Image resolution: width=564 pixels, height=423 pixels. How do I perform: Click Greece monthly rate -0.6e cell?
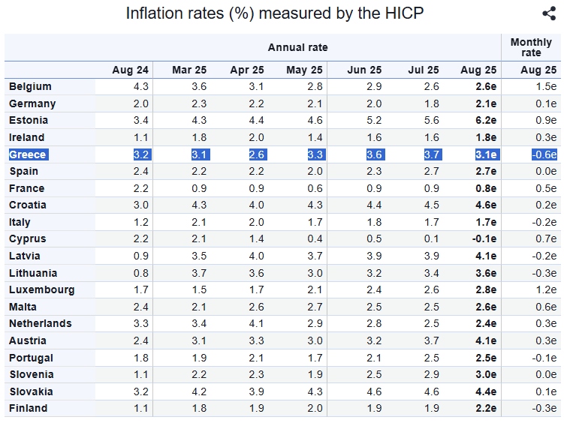tap(544, 154)
